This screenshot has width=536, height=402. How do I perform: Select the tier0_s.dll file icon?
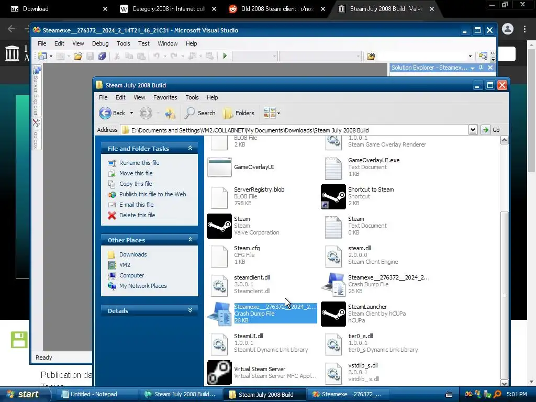pos(333,344)
